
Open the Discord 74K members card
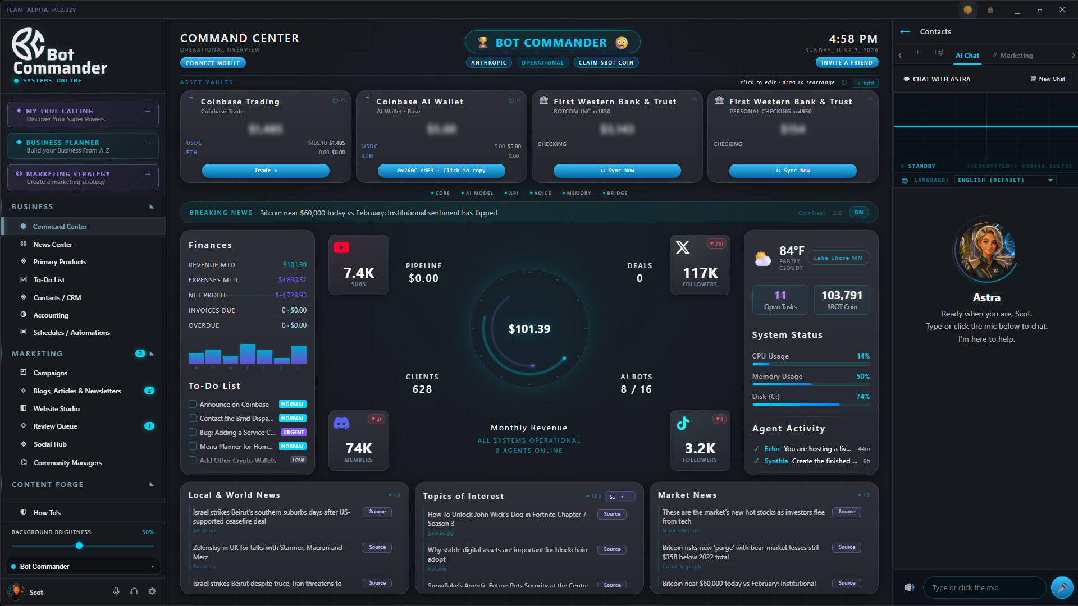pos(358,440)
